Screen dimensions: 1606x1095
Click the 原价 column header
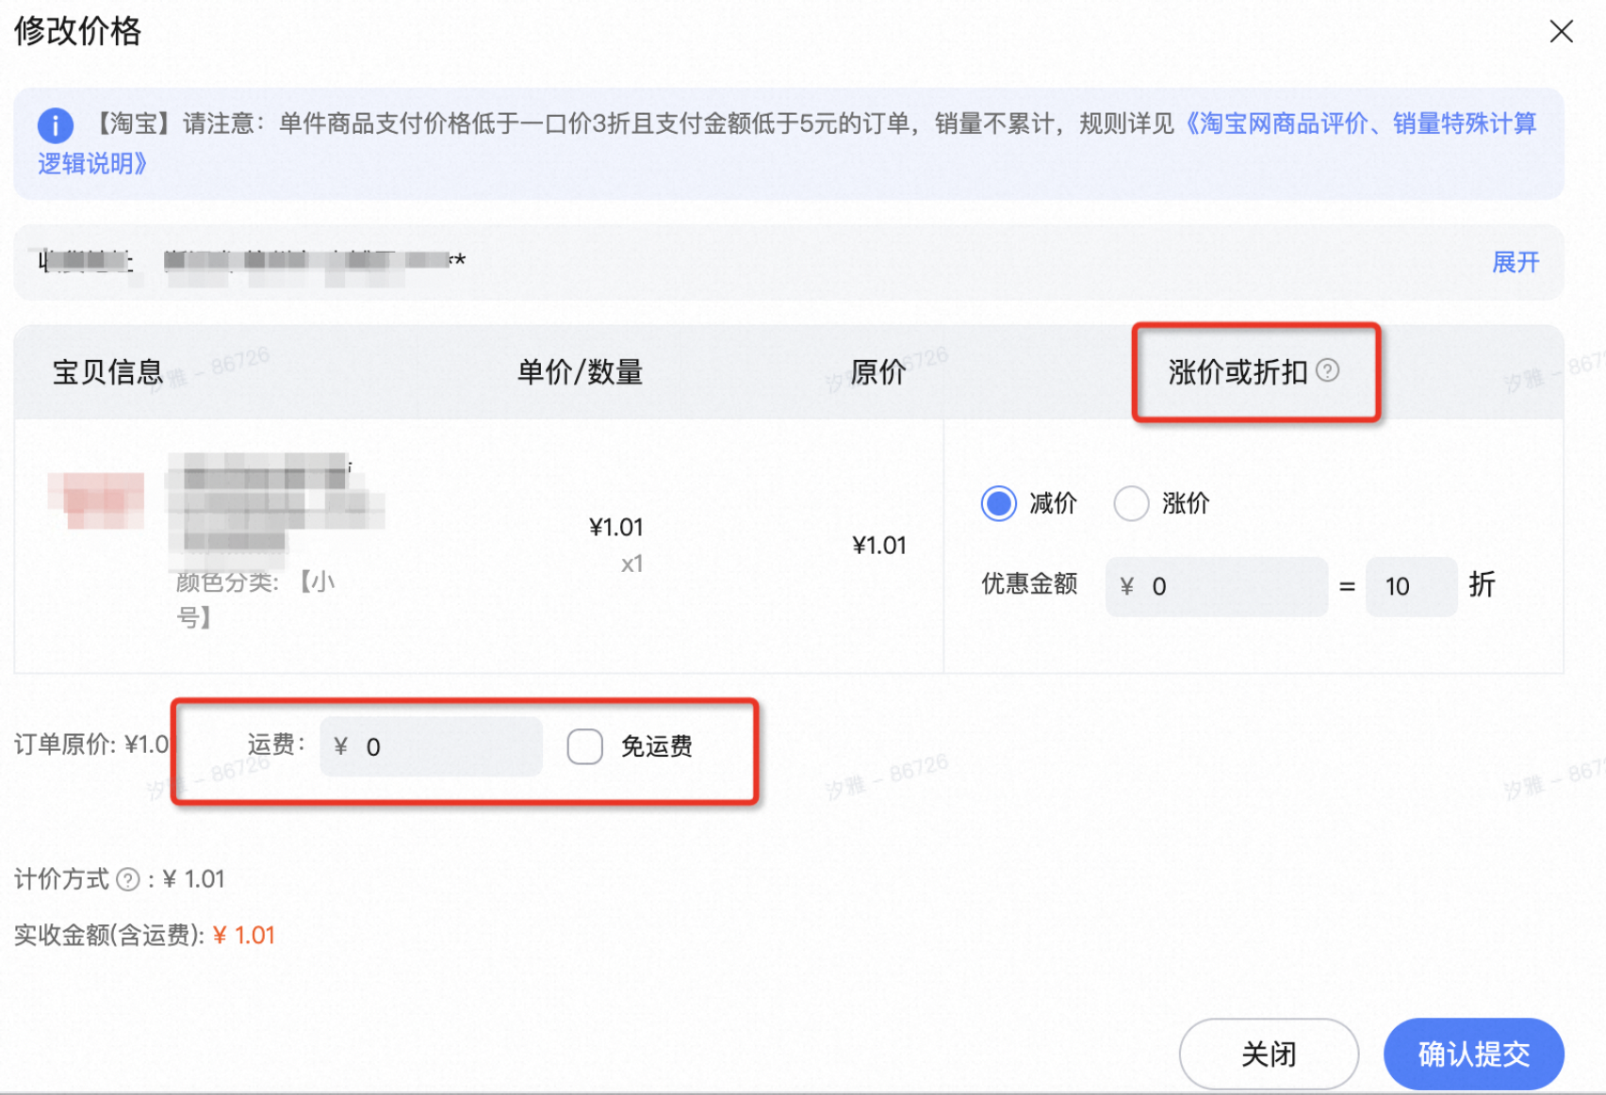point(877,372)
